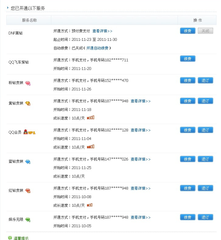
Task: Unsubscribe 红钻贵族 via 退订
Action: (x=205, y=188)
